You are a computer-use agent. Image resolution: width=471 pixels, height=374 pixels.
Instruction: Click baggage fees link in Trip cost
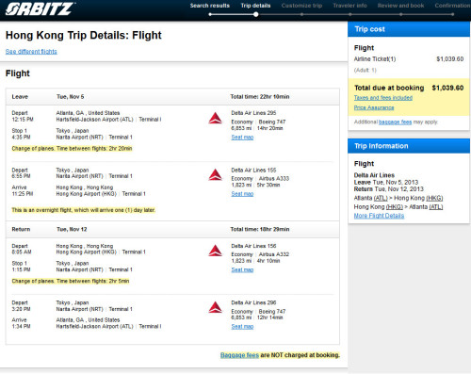395,122
